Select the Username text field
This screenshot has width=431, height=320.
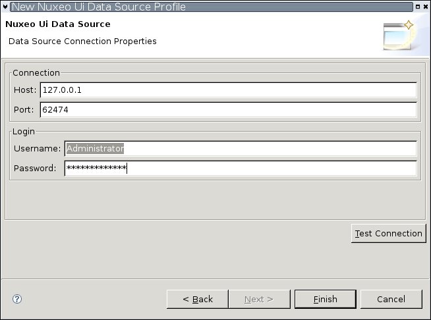(x=241, y=148)
